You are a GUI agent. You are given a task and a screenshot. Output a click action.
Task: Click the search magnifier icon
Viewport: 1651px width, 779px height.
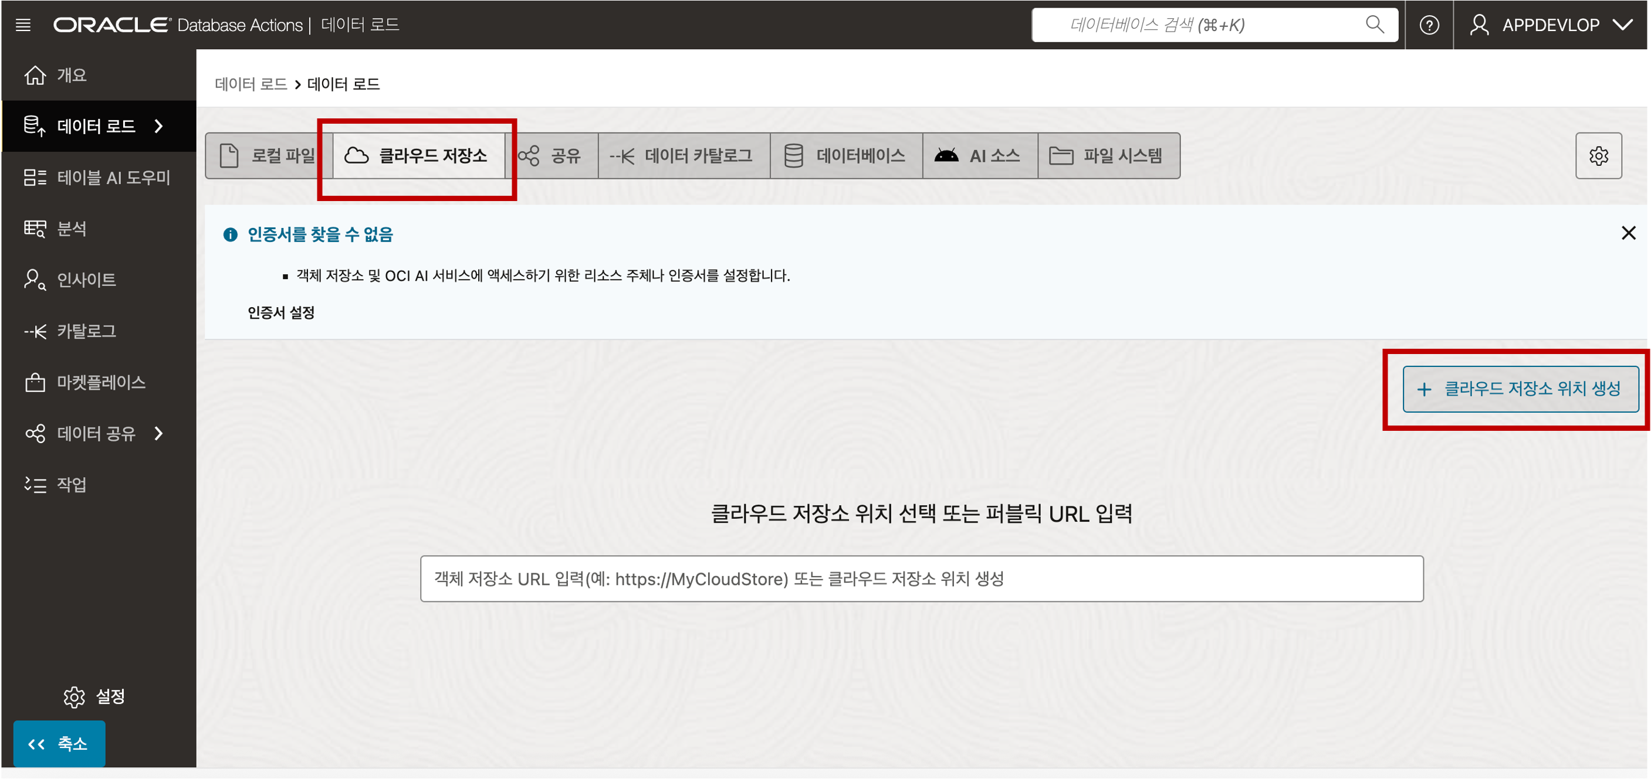(1374, 25)
